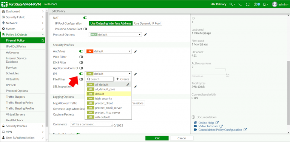Click the Cancel button

click(x=182, y=138)
